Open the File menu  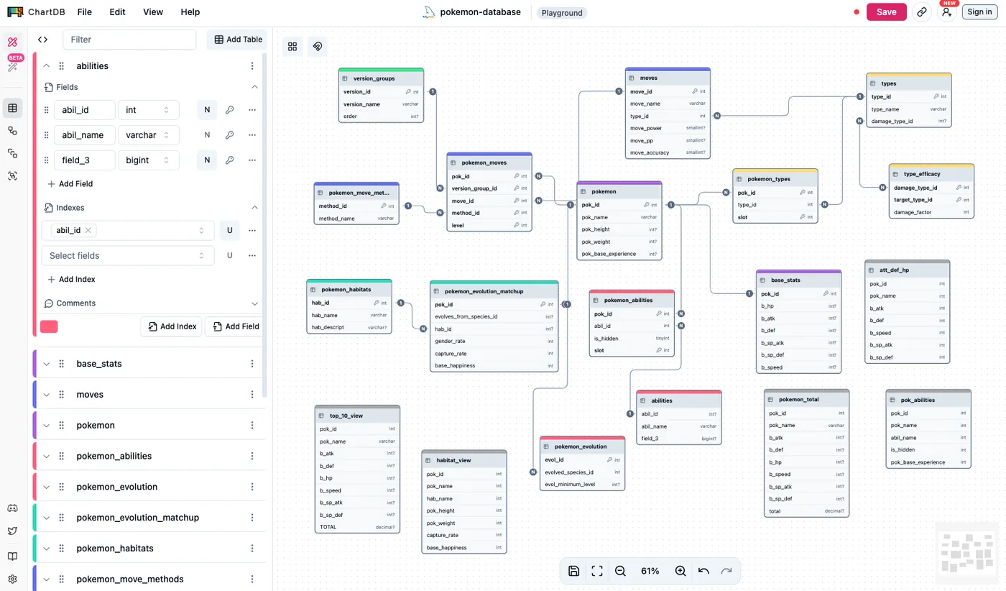[85, 12]
